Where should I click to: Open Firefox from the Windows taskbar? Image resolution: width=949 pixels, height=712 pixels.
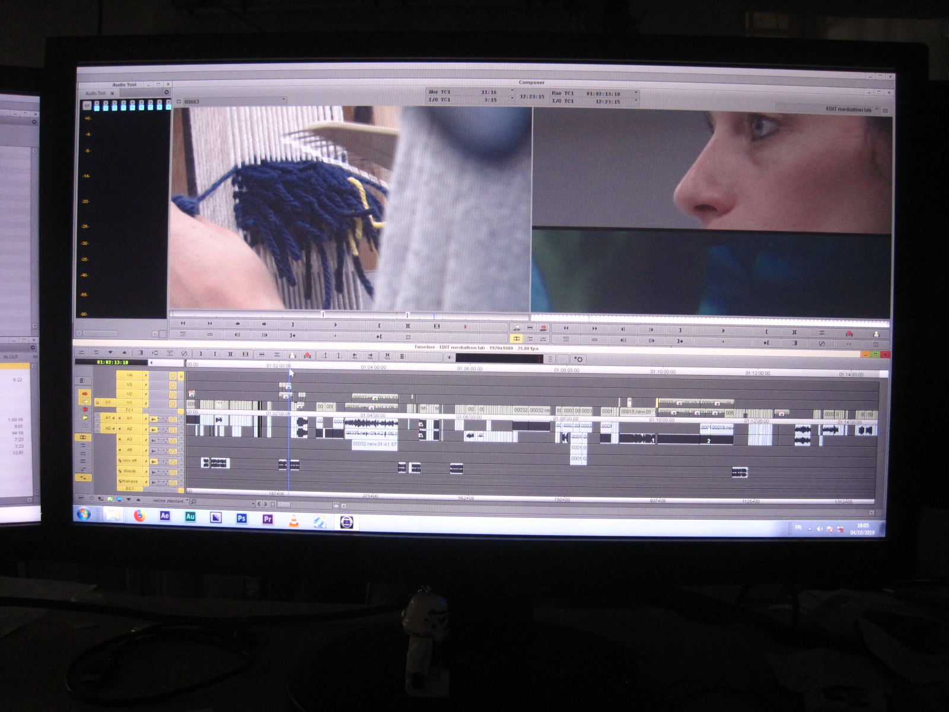point(139,516)
